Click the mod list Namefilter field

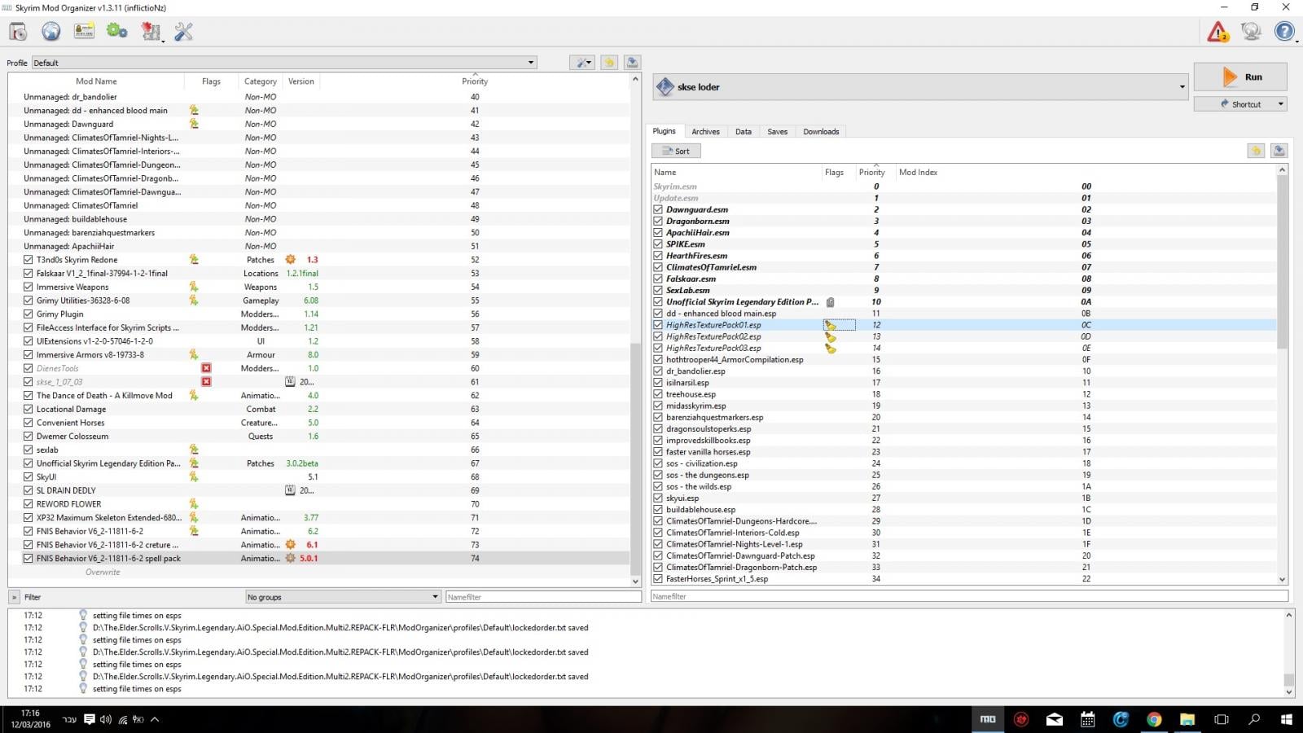[x=543, y=597]
